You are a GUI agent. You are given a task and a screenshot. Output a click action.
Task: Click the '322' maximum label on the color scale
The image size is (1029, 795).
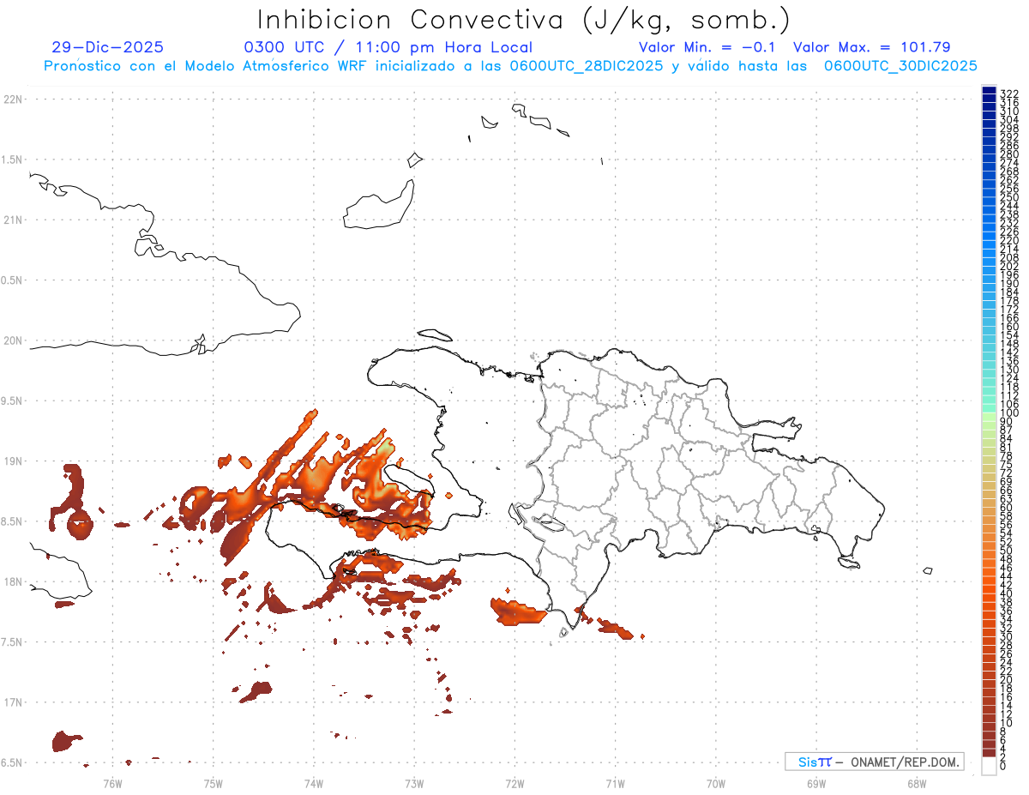pos(1008,93)
